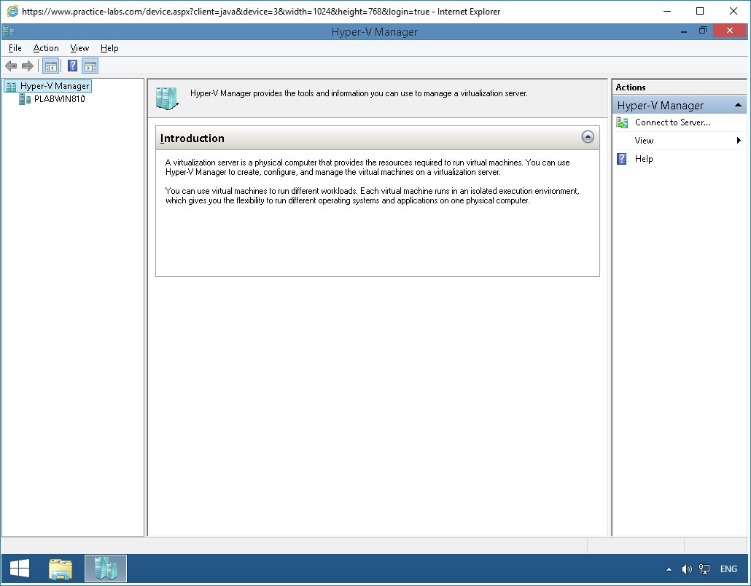Toggle the Show/Hide Action Pane toolbar icon

90,66
